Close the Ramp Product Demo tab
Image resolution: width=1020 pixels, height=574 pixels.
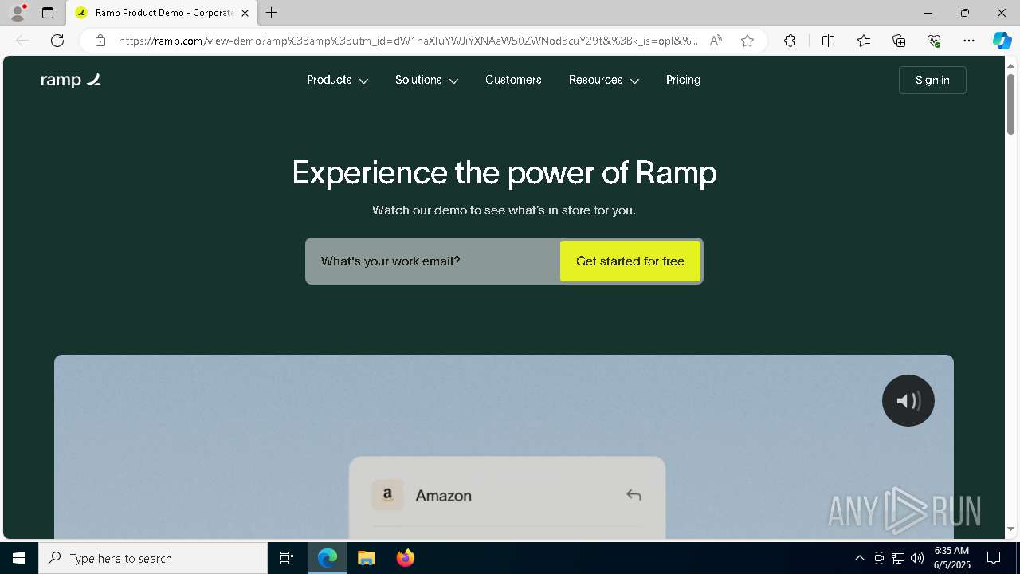245,13
